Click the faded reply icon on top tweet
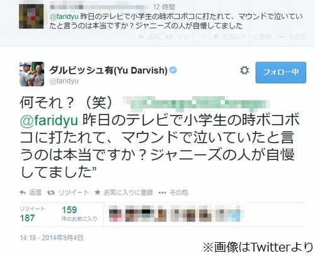This screenshot has height=256, width=315. tap(141, 37)
